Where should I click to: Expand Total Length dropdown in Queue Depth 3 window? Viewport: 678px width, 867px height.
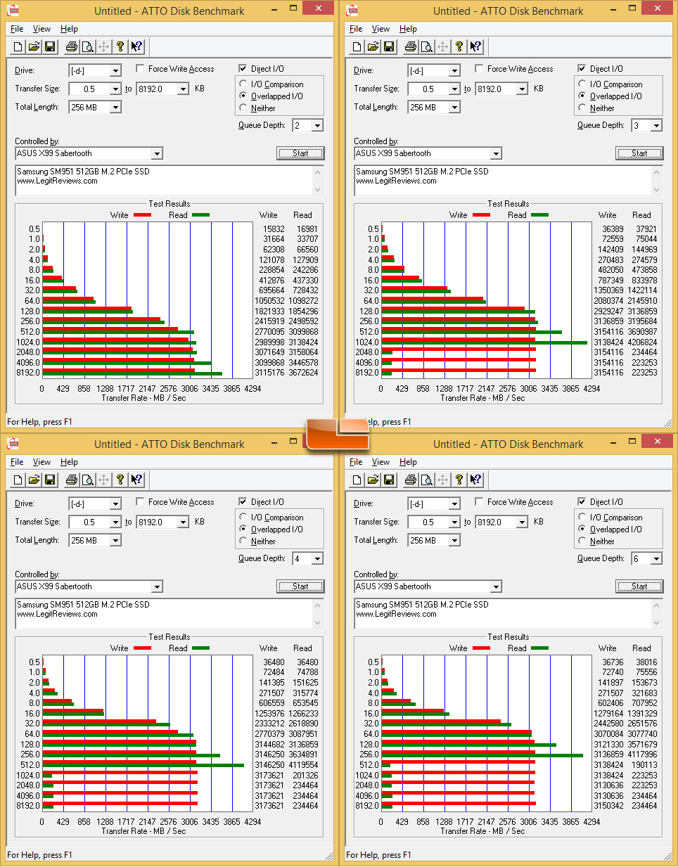(454, 107)
